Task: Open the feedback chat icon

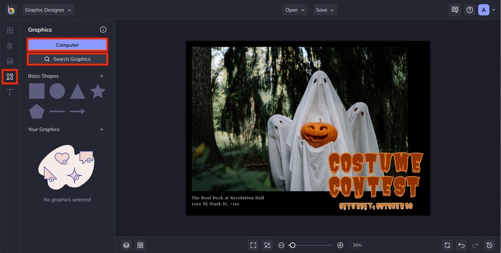Action: (x=455, y=10)
